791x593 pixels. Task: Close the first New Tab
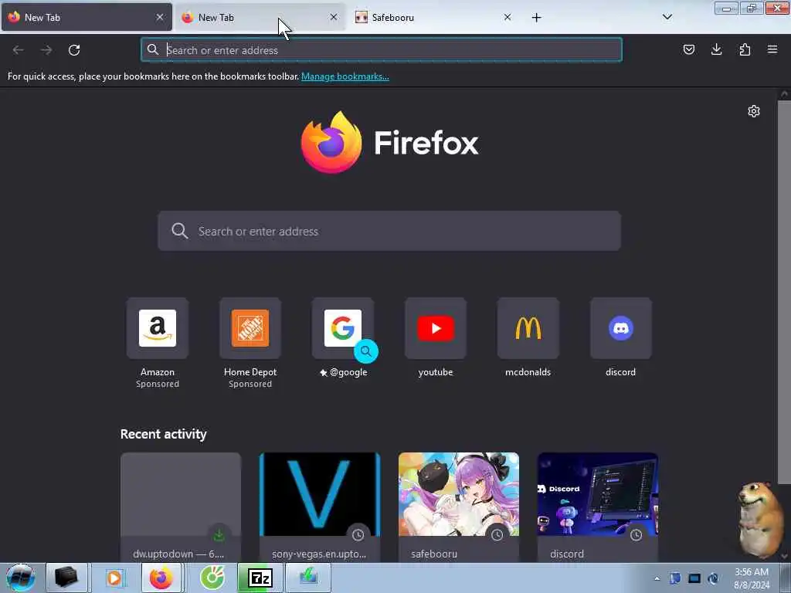pyautogui.click(x=160, y=17)
